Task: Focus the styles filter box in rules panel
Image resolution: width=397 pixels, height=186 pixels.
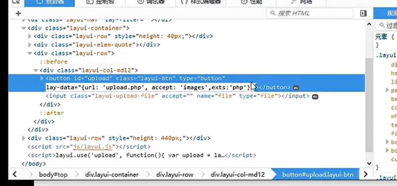Action: (386, 25)
